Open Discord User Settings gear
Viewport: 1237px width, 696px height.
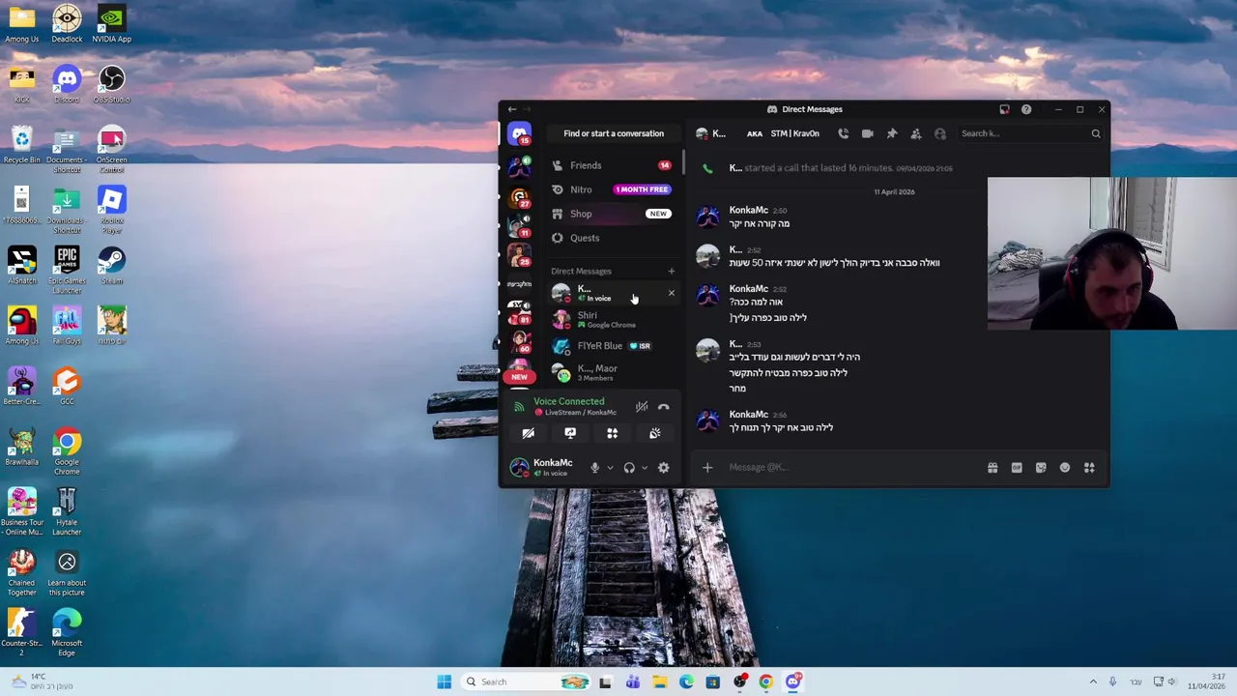(x=663, y=468)
